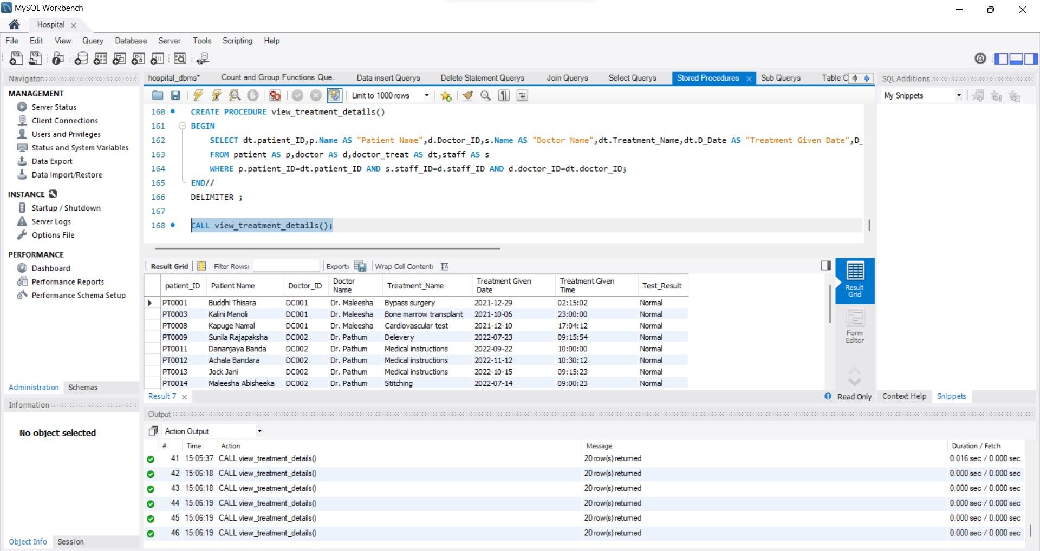Toggle wrap cell content icon
The width and height of the screenshot is (1040, 551).
(x=445, y=266)
